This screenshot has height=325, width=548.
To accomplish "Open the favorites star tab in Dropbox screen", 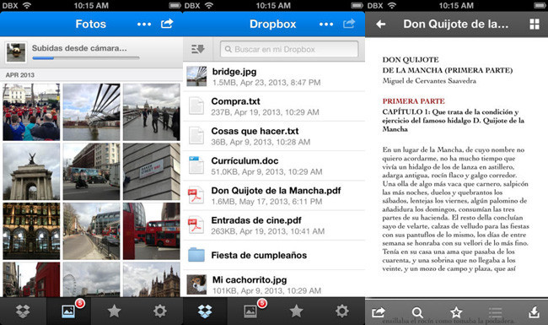I will tap(297, 311).
